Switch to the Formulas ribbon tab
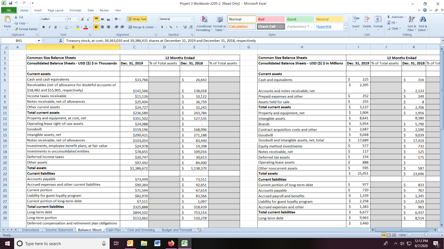This screenshot has height=249, width=444. point(75,10)
